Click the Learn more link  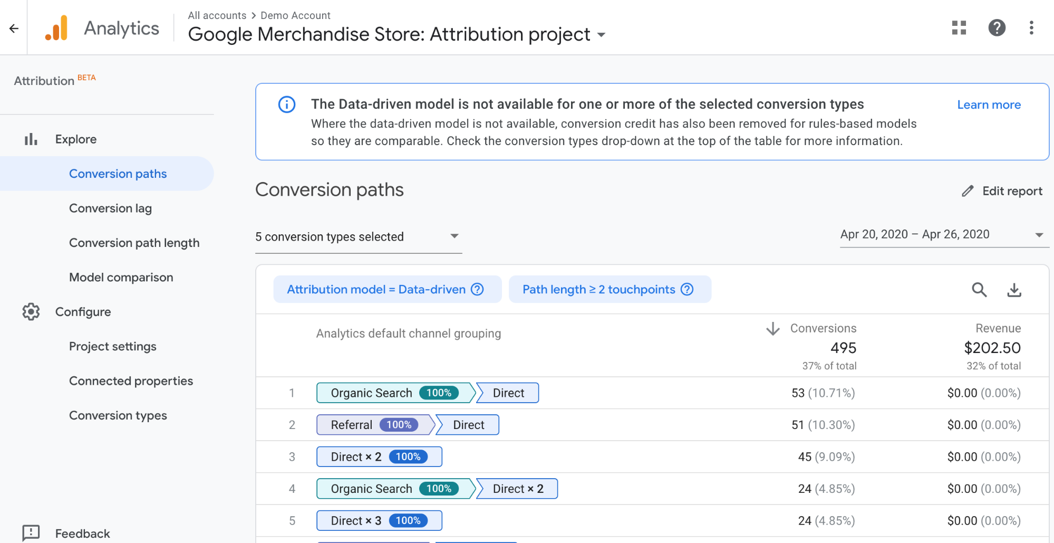coord(989,104)
